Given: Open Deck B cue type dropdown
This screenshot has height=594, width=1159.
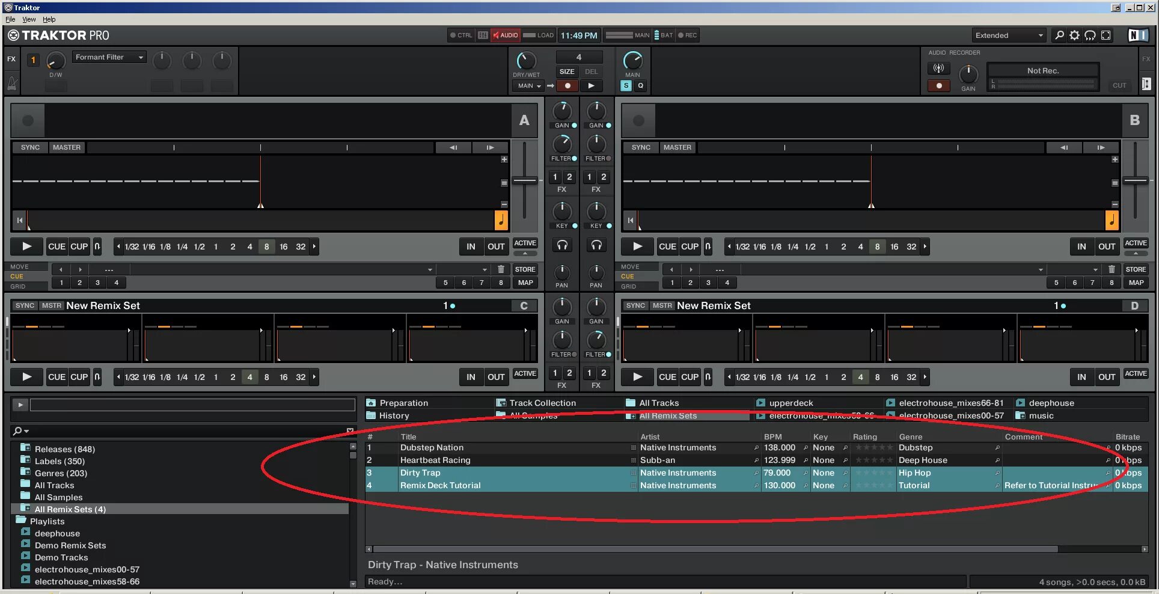Looking at the screenshot, I should [1074, 269].
